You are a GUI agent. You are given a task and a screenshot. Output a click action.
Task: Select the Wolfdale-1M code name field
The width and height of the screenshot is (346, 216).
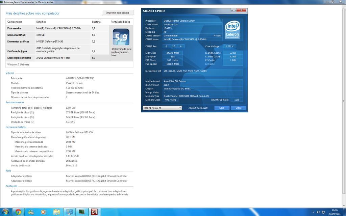[192, 24]
